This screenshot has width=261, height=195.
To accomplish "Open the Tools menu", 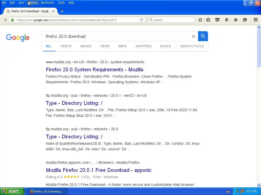I will click(61, 3).
